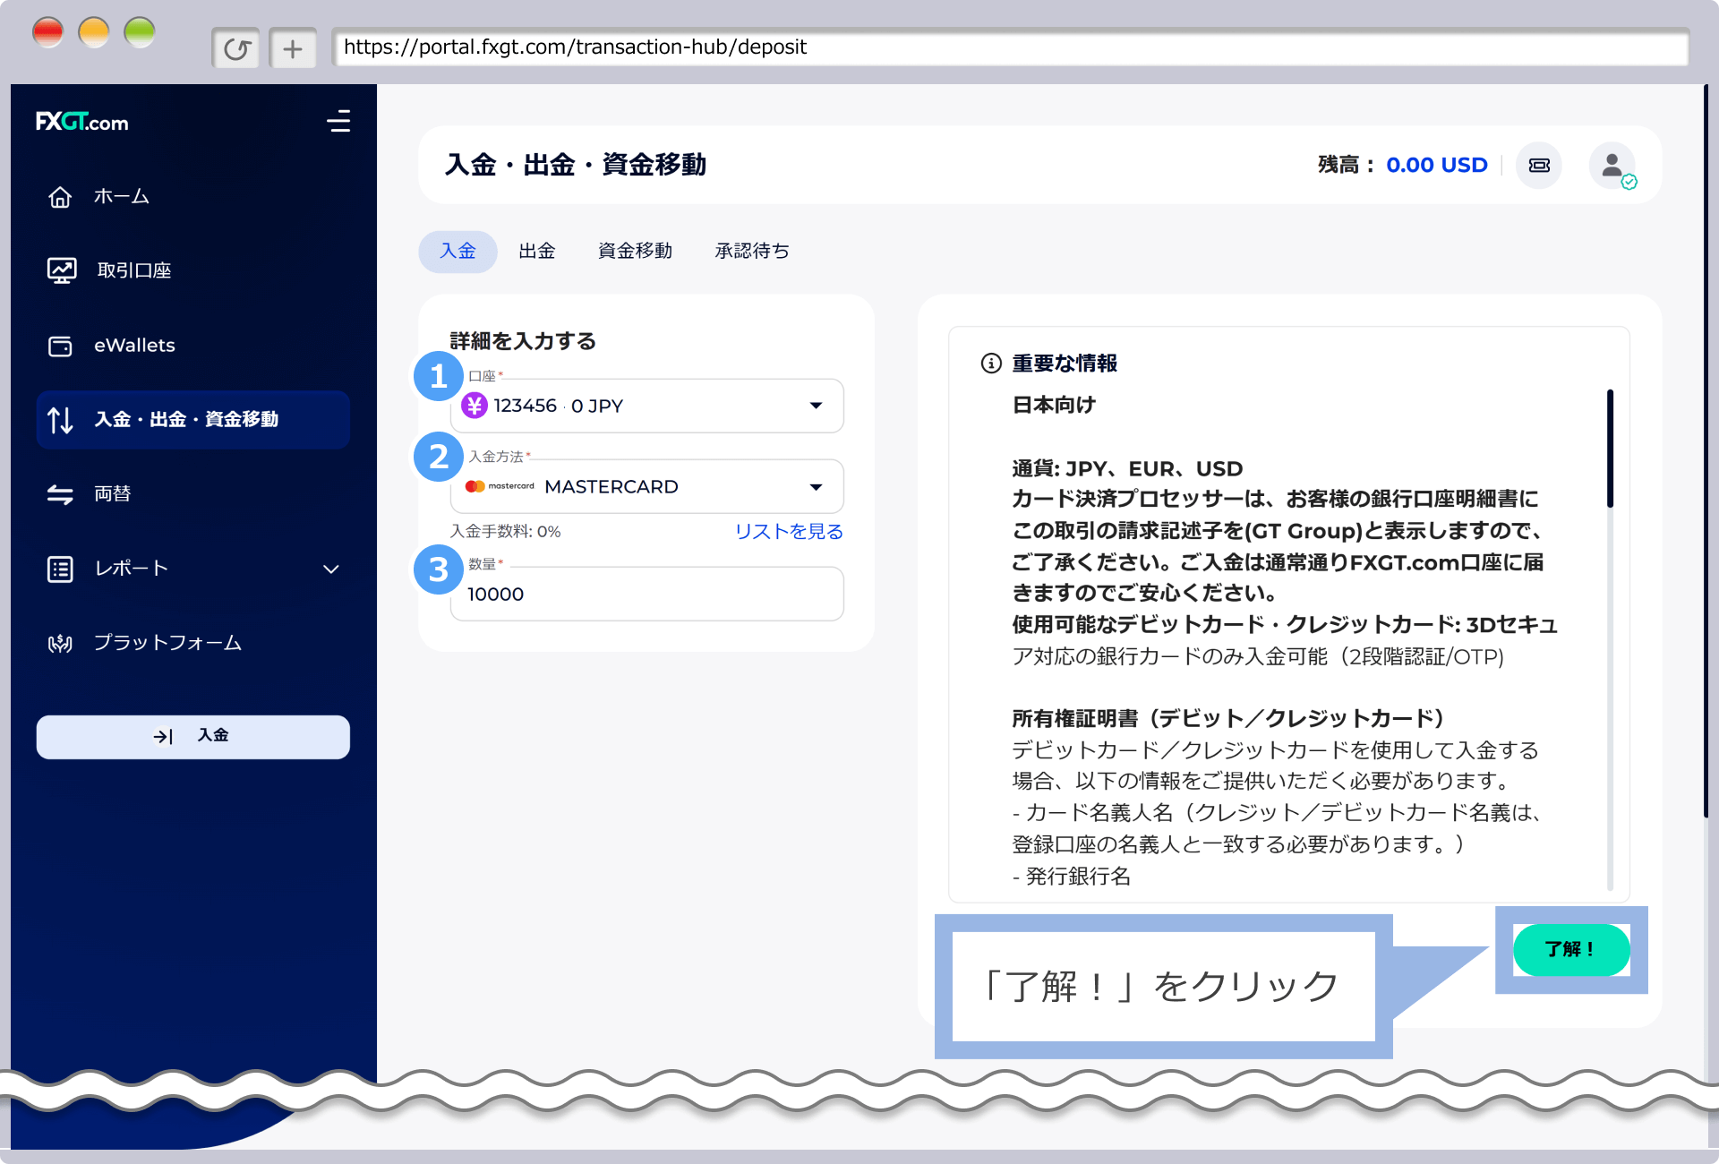Open the 入金方法 payment method dropdown

tap(816, 486)
